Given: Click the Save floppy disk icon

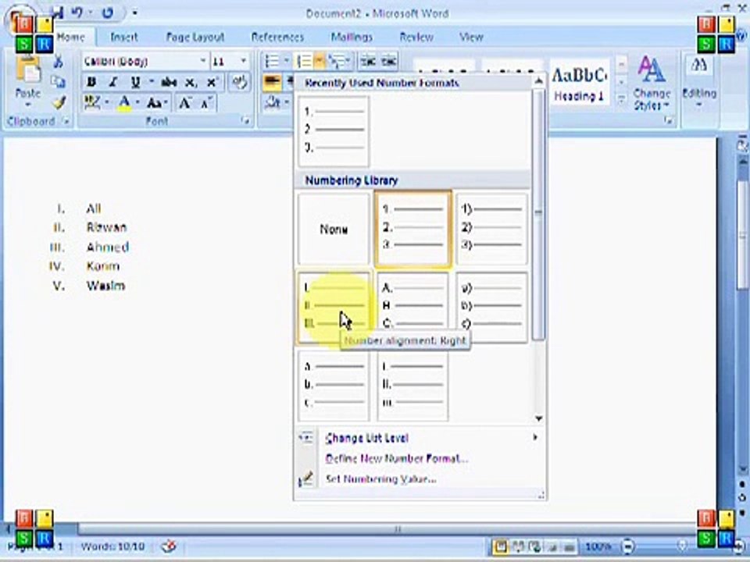Looking at the screenshot, I should click(58, 13).
